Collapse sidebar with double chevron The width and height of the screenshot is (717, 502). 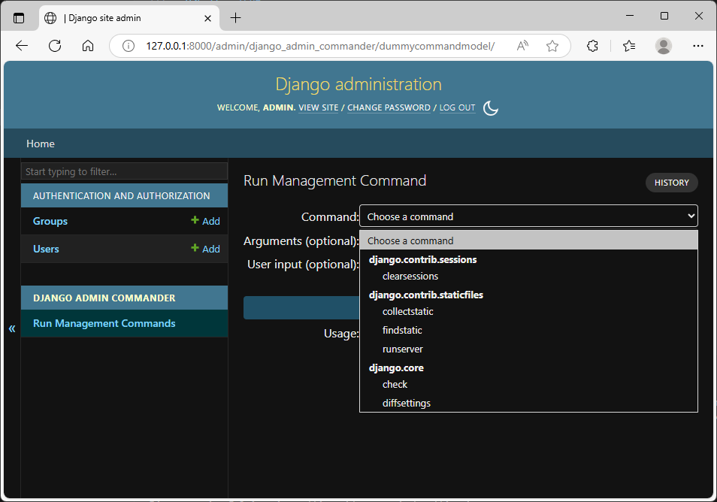click(12, 328)
